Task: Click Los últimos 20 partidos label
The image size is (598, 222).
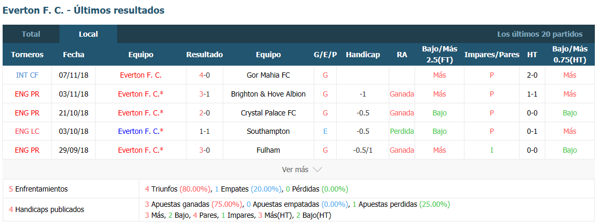Action: click(x=540, y=34)
